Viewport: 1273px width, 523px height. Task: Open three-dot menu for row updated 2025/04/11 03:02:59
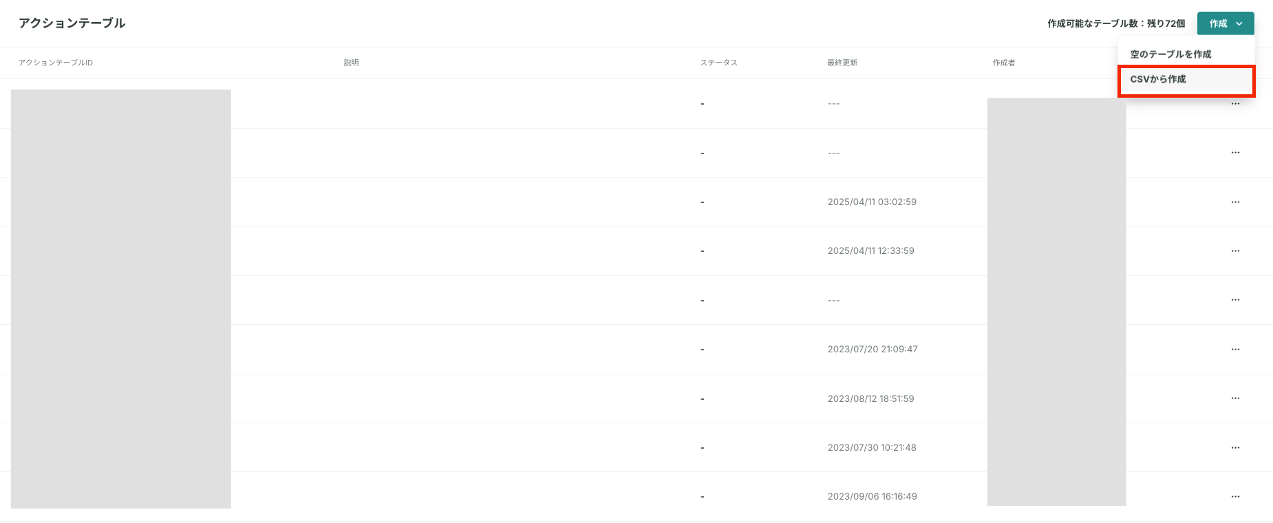pos(1235,202)
